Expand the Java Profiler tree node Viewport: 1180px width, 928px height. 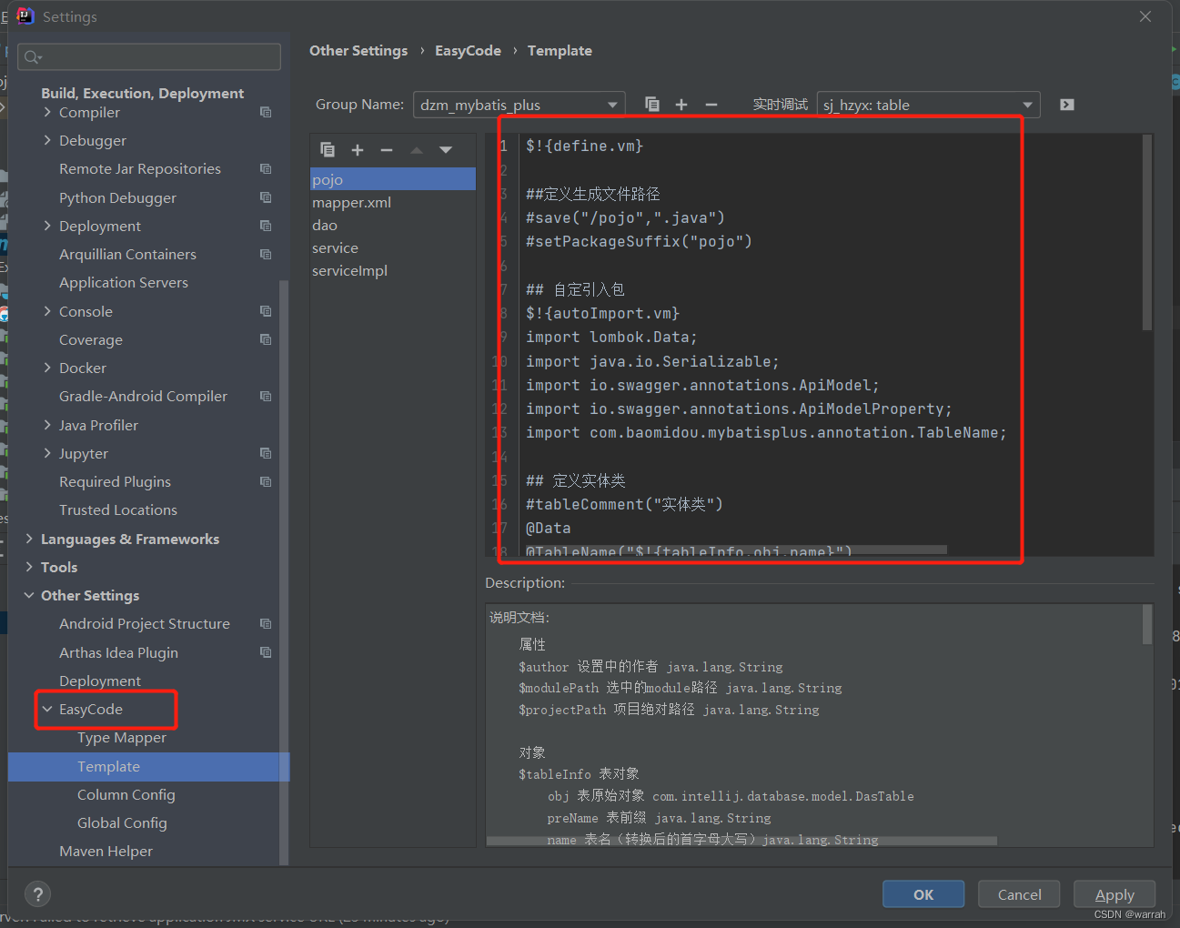tap(47, 425)
